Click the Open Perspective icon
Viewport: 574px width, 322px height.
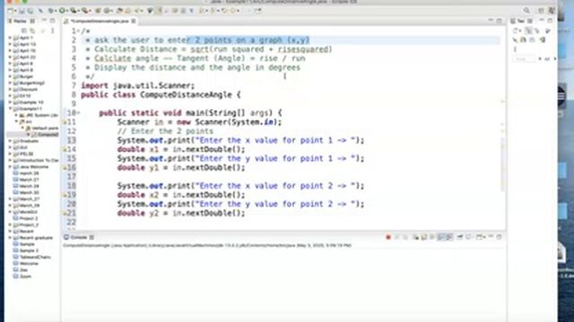click(x=541, y=11)
